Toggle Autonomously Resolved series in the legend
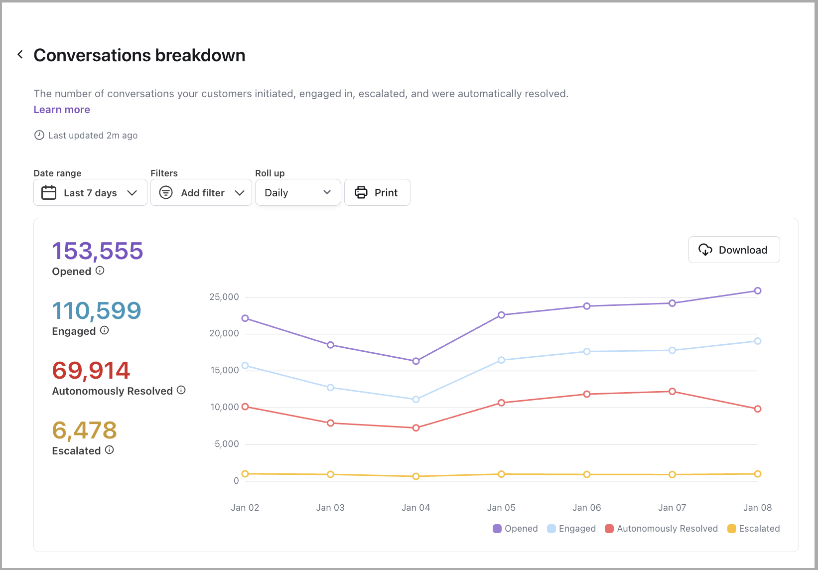This screenshot has height=570, width=818. tap(661, 529)
